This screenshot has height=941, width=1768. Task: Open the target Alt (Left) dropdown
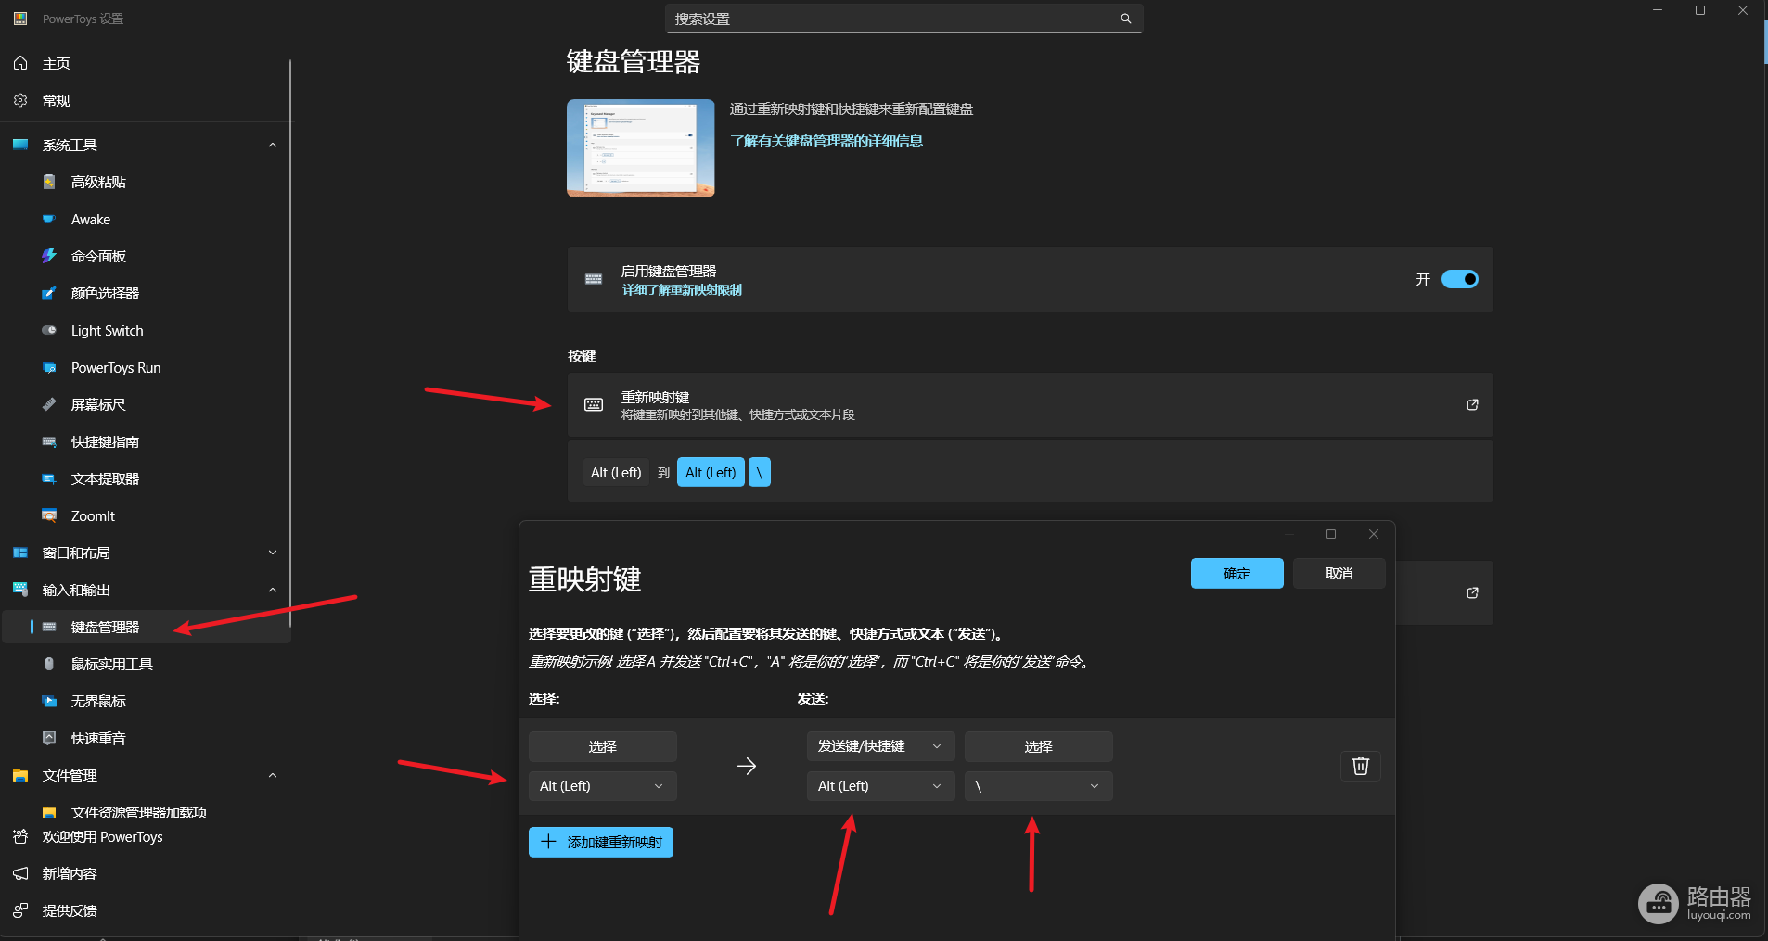881,785
